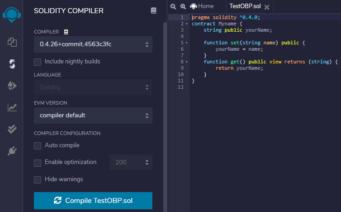Click the EVM VERSION label
Viewport: 341px width, 212px height.
51,103
